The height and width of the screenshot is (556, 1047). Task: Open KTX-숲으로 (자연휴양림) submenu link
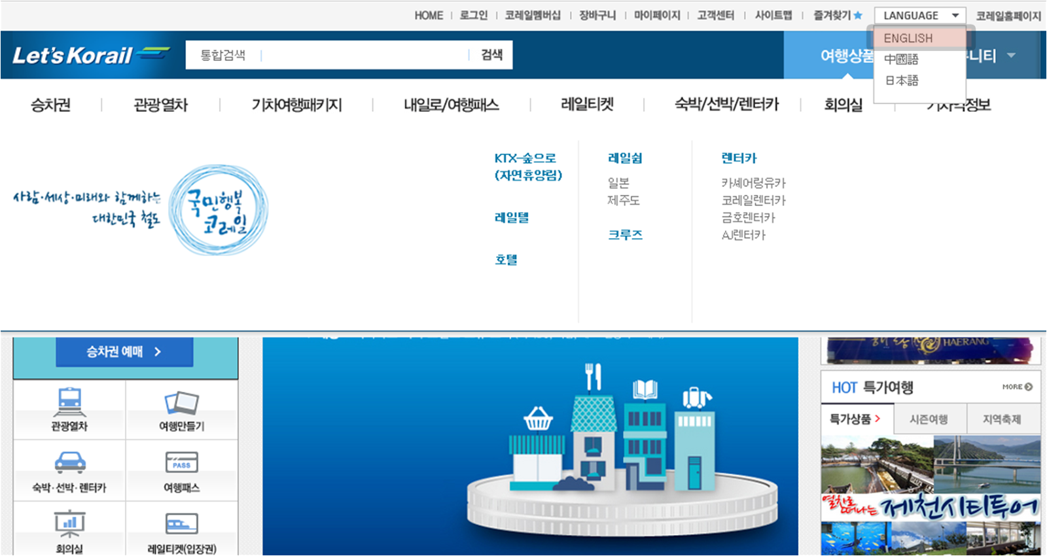point(528,167)
